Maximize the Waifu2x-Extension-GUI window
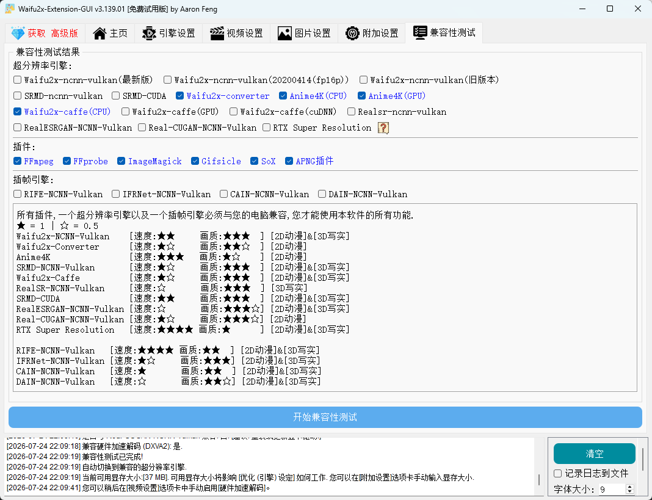652x500 pixels. [610, 9]
